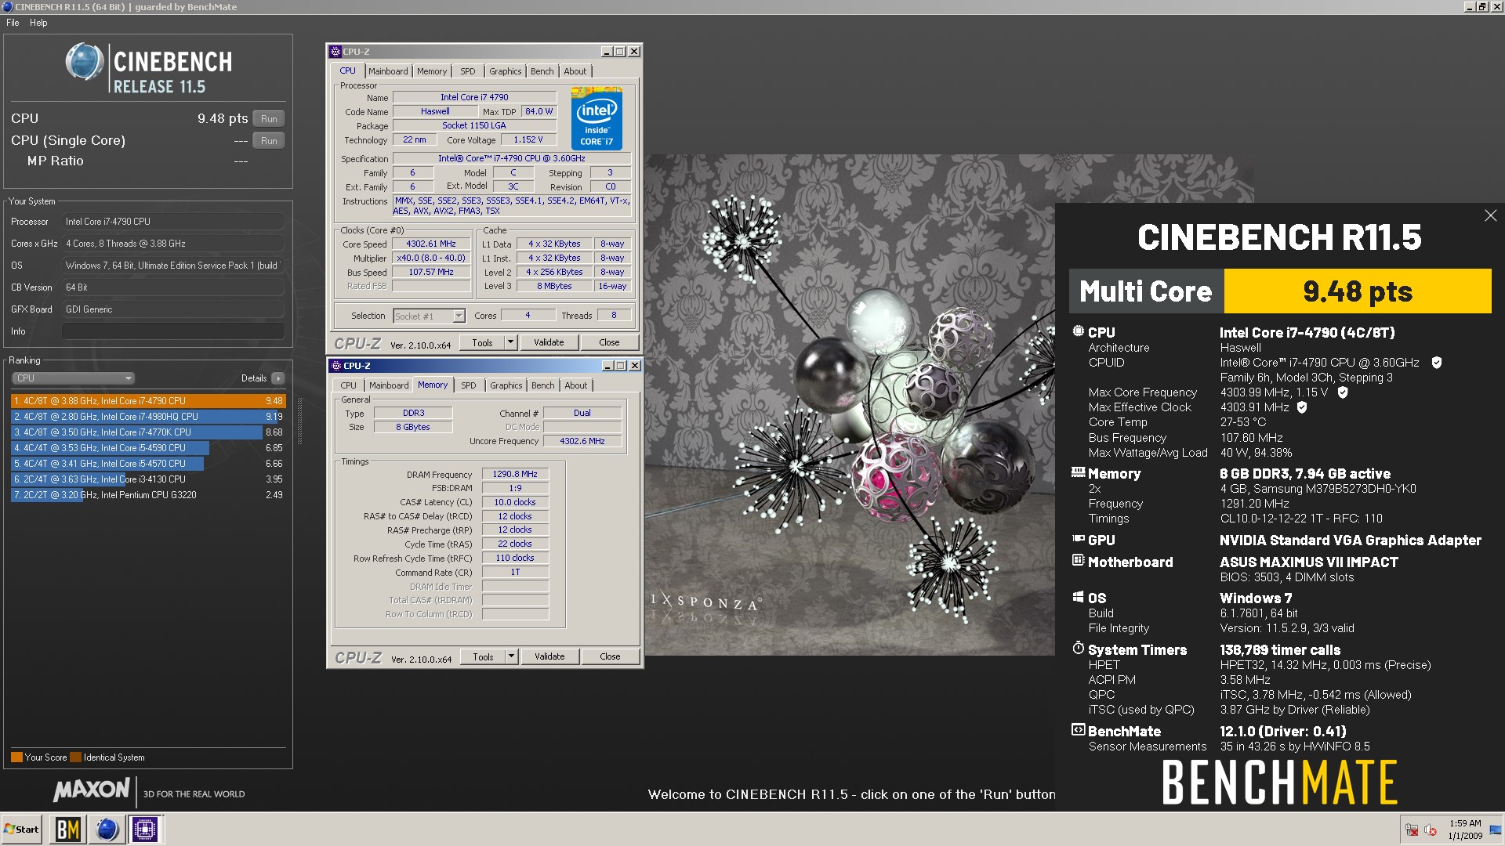
Task: Click Validate in top CPU-Z window
Action: [x=549, y=342]
